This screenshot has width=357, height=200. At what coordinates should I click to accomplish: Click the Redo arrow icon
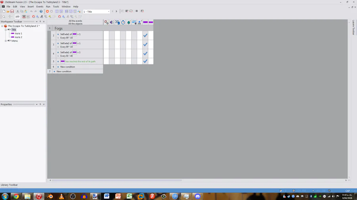pyautogui.click(x=36, y=11)
